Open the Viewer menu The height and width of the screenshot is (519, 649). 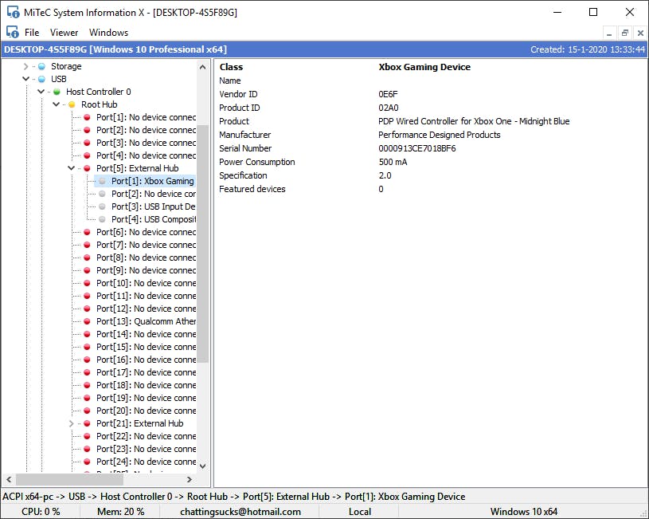click(x=64, y=33)
